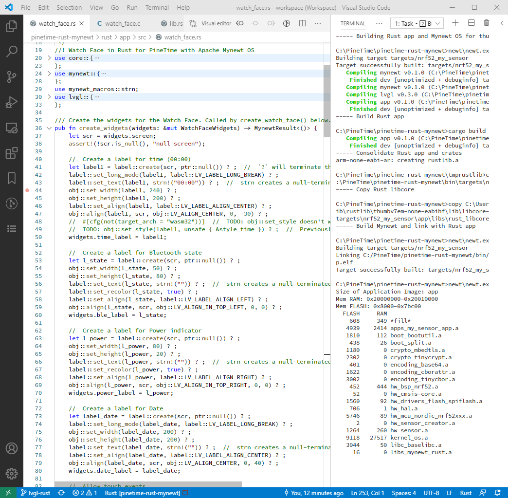508x498 pixels.
Task: Open the Run and Debug view
Action: pos(12,102)
